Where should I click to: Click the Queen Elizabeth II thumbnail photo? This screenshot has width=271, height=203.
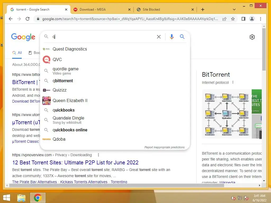47,101
